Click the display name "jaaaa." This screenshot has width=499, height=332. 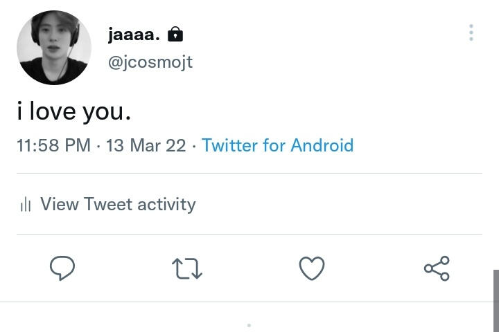134,34
